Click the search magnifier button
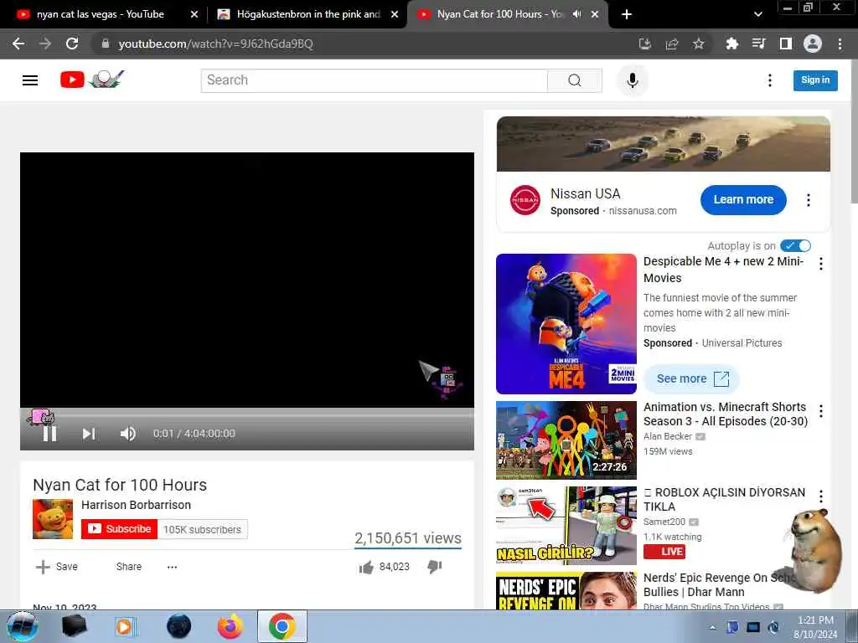The width and height of the screenshot is (858, 643). point(575,80)
